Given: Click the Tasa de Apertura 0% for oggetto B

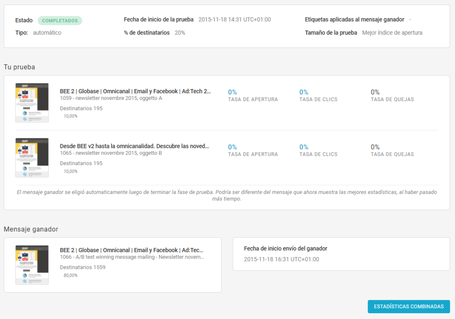Looking at the screenshot, I should (232, 147).
